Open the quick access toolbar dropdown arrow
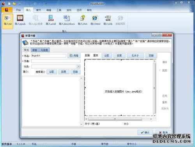Image resolution: width=195 pixels, height=147 pixels. coord(46,4)
